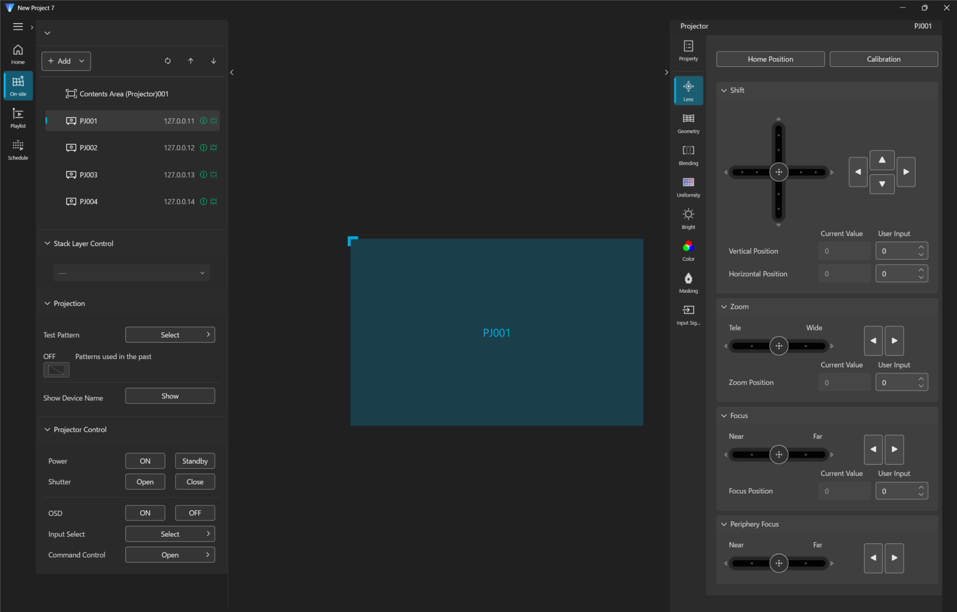This screenshot has width=957, height=612.
Task: Open the Geometry settings panel
Action: [x=688, y=123]
